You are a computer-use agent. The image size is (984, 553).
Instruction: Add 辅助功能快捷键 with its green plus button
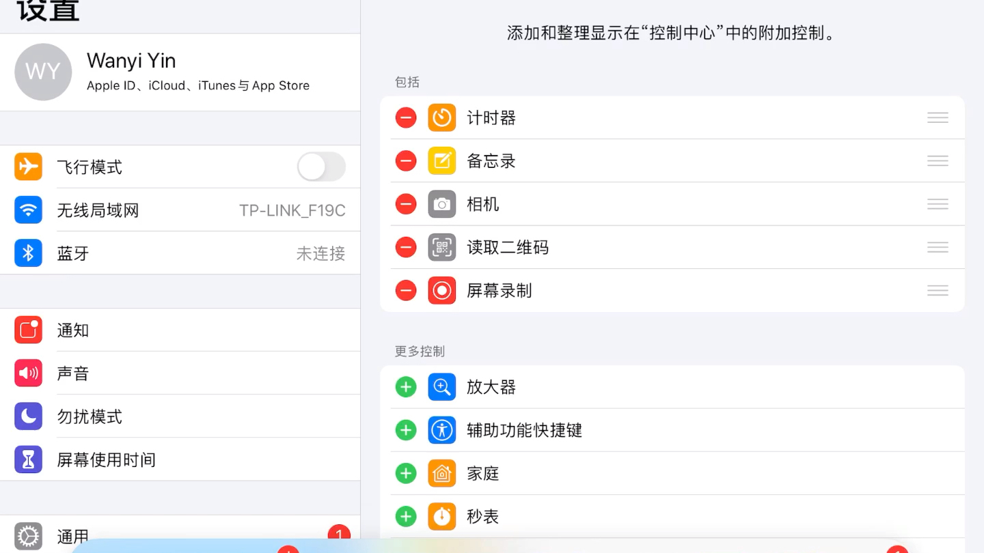[x=406, y=430]
